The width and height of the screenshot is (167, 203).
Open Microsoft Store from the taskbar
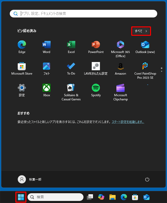pyautogui.click(x=135, y=197)
